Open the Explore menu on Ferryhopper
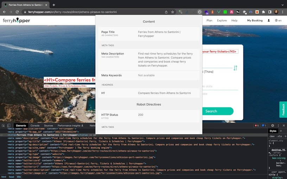287x179 pixels. pyautogui.click(x=222, y=20)
